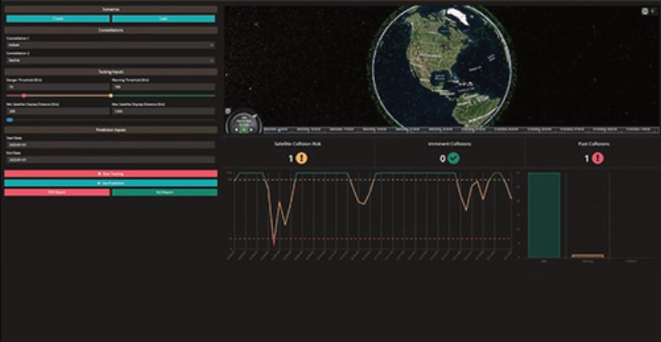Click the green XLS Report button
661x342 pixels.
[x=164, y=192]
